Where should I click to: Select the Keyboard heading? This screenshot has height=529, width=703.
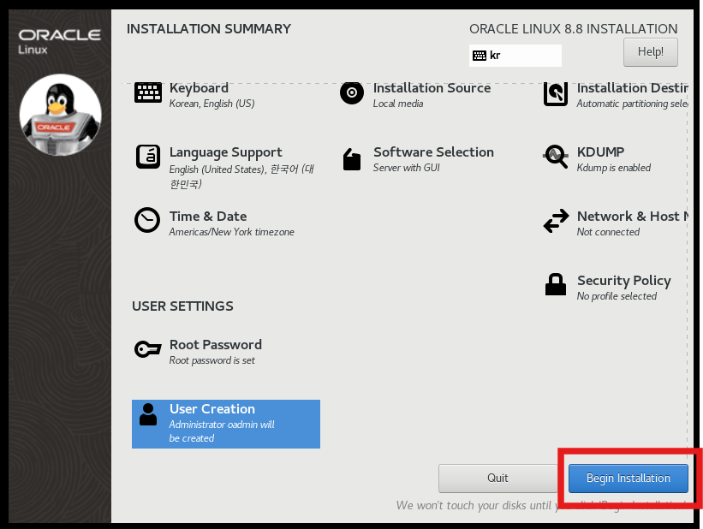199,88
